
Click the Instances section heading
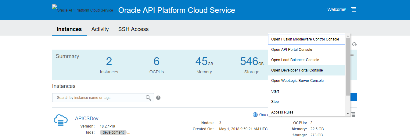[64, 86]
